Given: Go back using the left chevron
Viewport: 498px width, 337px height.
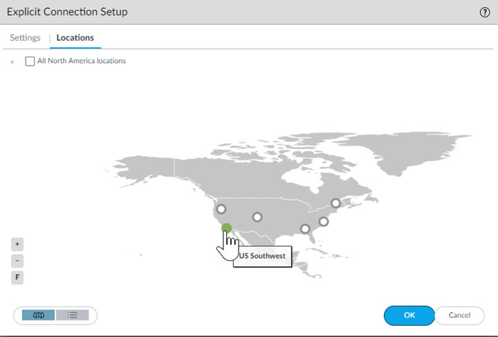Looking at the screenshot, I should pos(12,61).
